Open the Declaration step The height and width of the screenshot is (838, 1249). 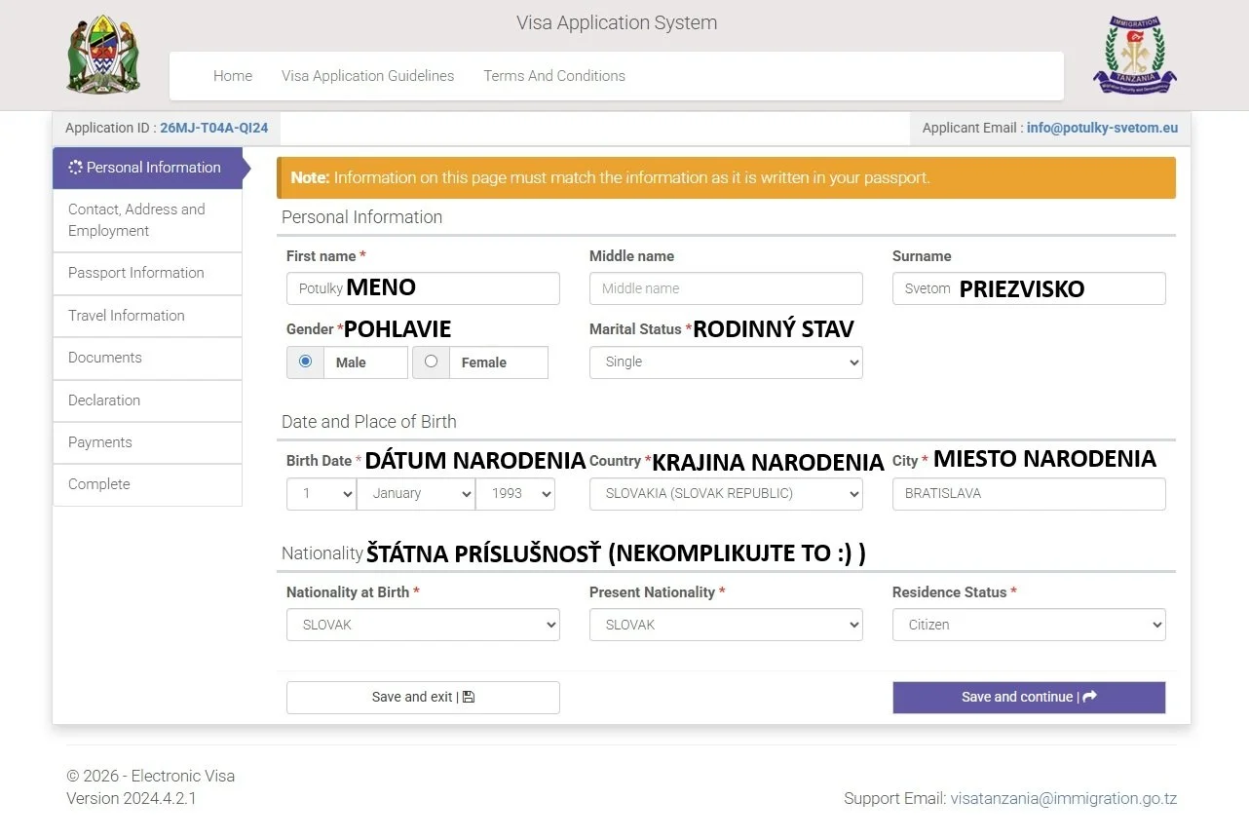pos(147,400)
